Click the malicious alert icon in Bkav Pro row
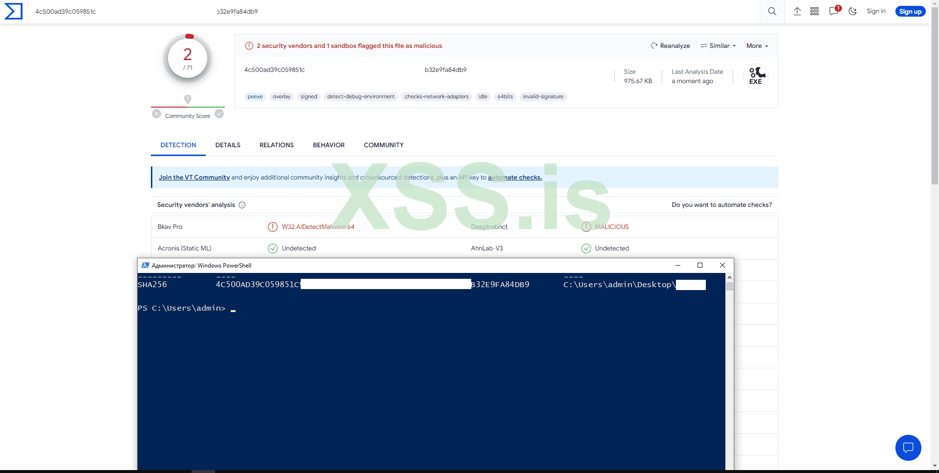Viewport: 939px width, 473px height. click(273, 227)
